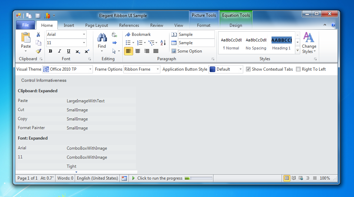Justify paragraph text
The height and width of the screenshot is (197, 354).
(x=156, y=51)
